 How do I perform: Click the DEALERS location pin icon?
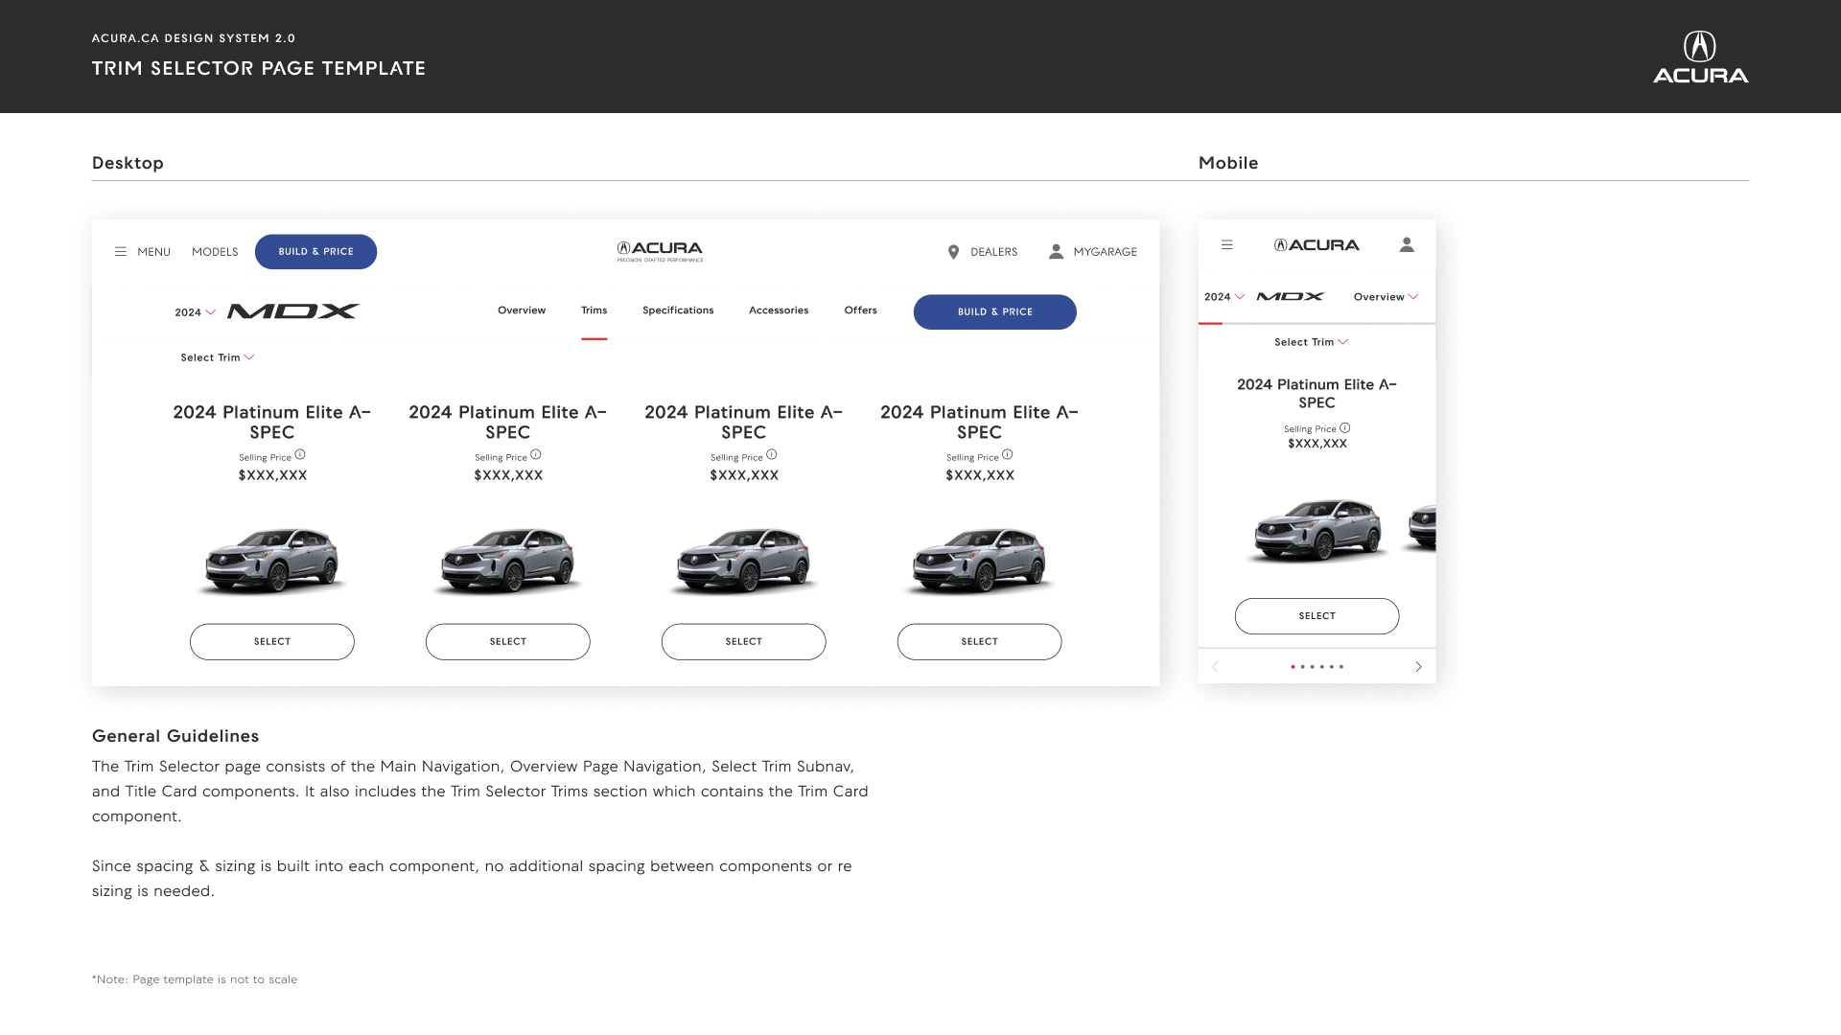[953, 252]
